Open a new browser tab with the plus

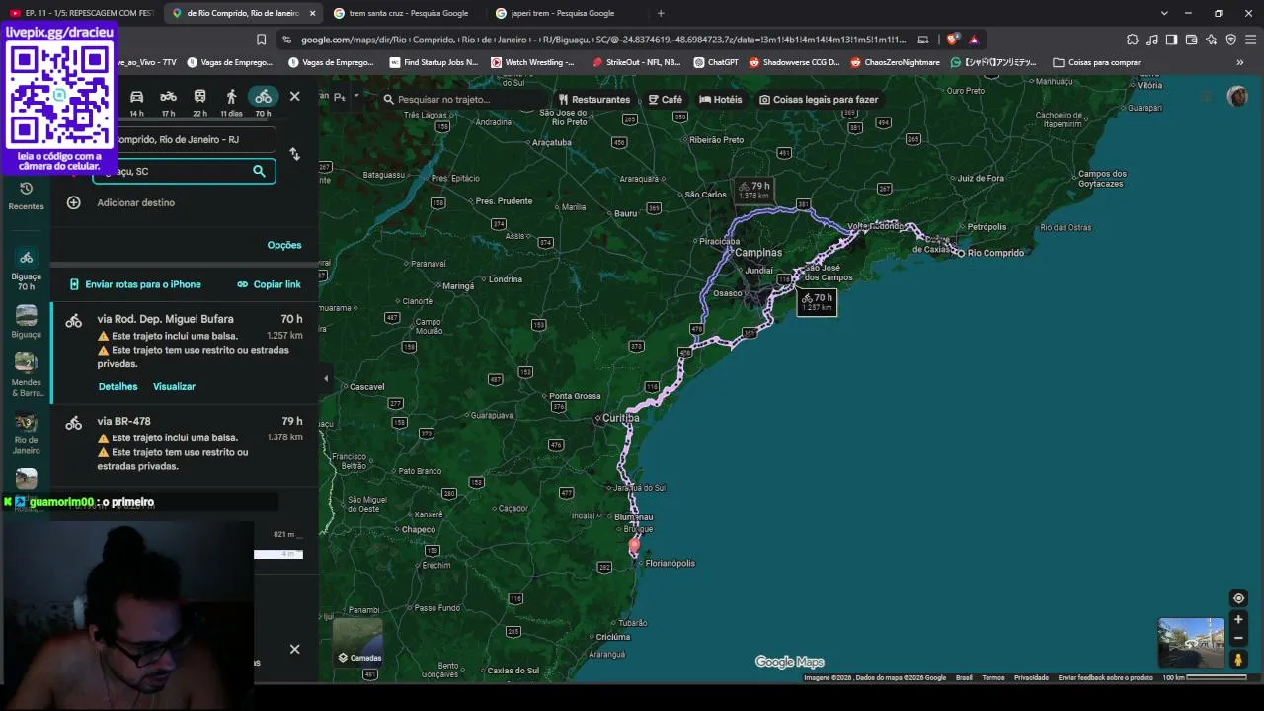pos(661,13)
